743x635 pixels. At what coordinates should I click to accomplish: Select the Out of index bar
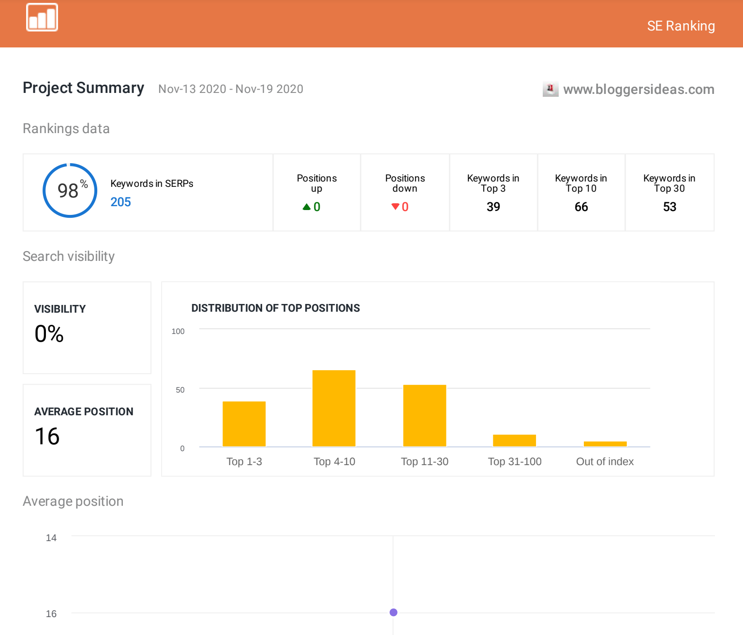605,444
